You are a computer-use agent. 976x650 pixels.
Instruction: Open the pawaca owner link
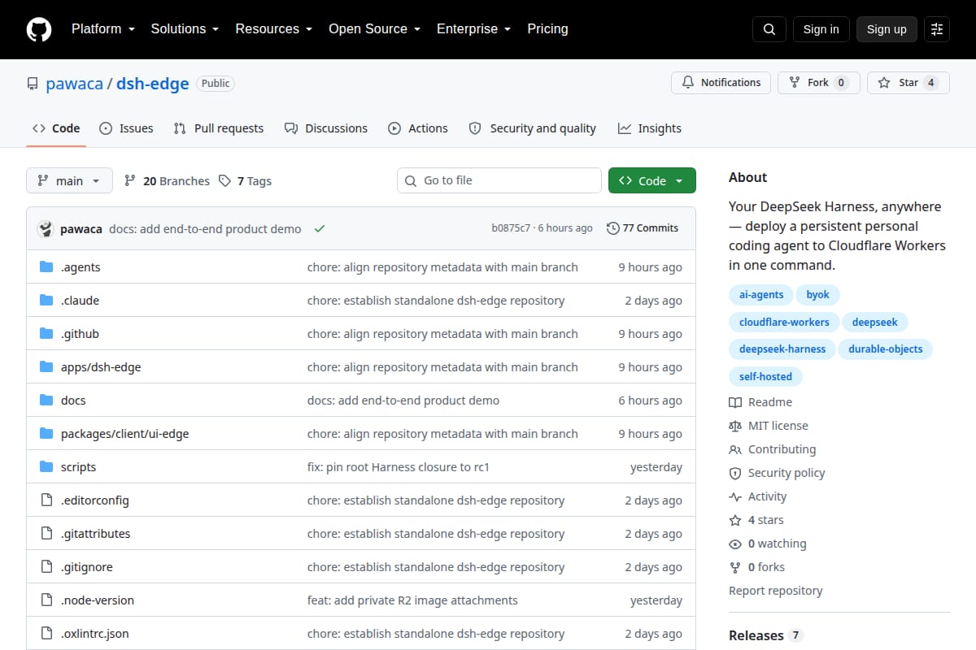pos(74,84)
